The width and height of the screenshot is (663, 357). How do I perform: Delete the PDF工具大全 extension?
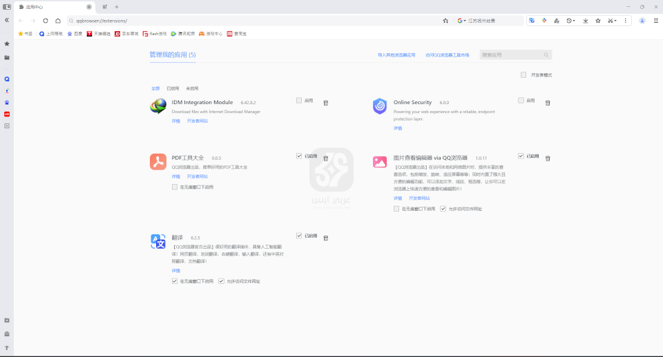[x=325, y=159]
